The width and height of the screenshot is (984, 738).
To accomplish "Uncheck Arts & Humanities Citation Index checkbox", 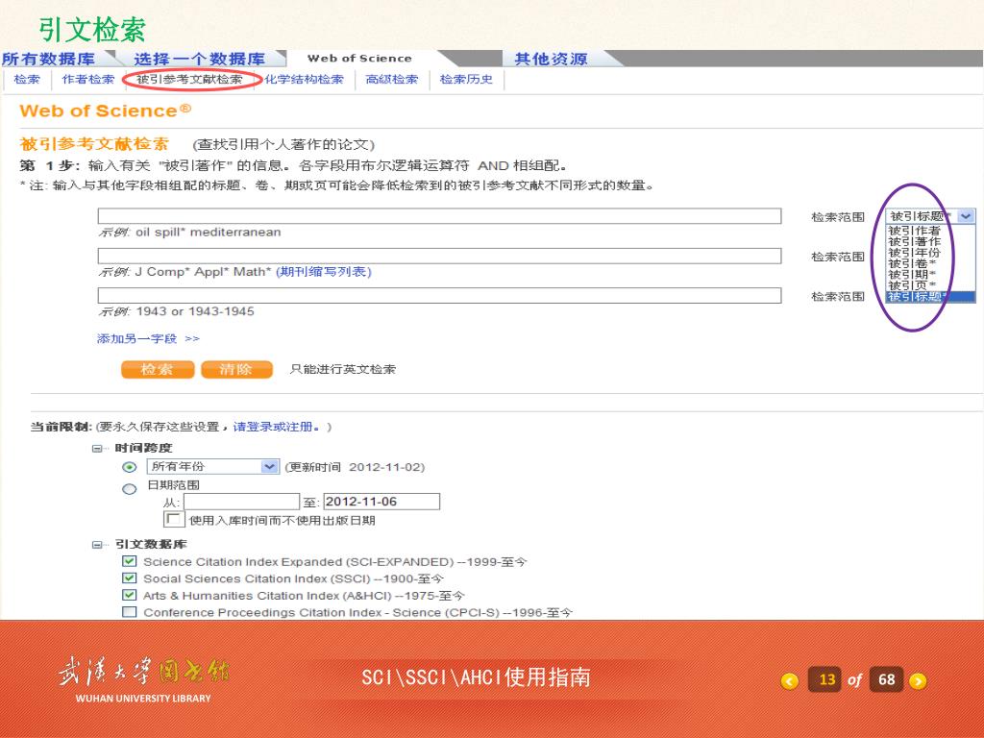I will (130, 595).
